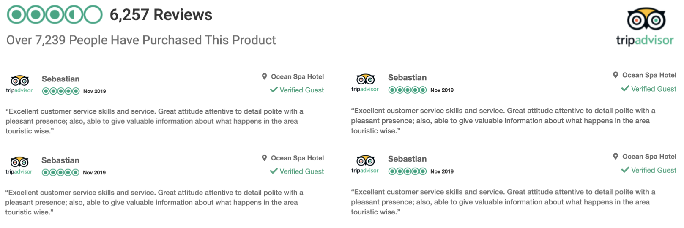Click the location pin in the bottom-right review
The width and height of the screenshot is (684, 228).
click(616, 157)
